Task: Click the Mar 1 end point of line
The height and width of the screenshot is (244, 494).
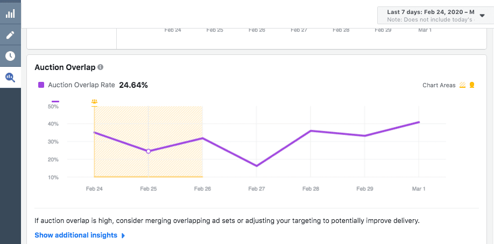Action: 419,122
